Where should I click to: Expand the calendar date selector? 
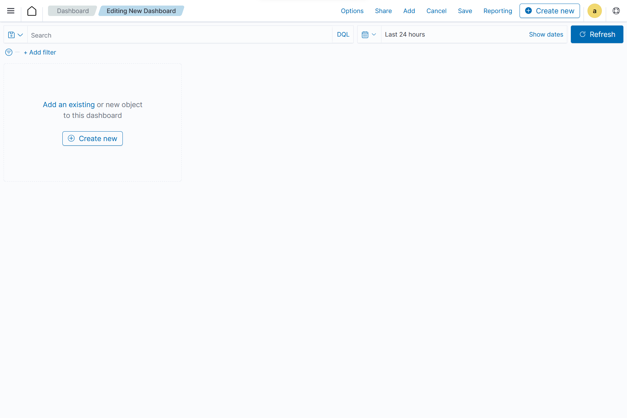coord(369,35)
